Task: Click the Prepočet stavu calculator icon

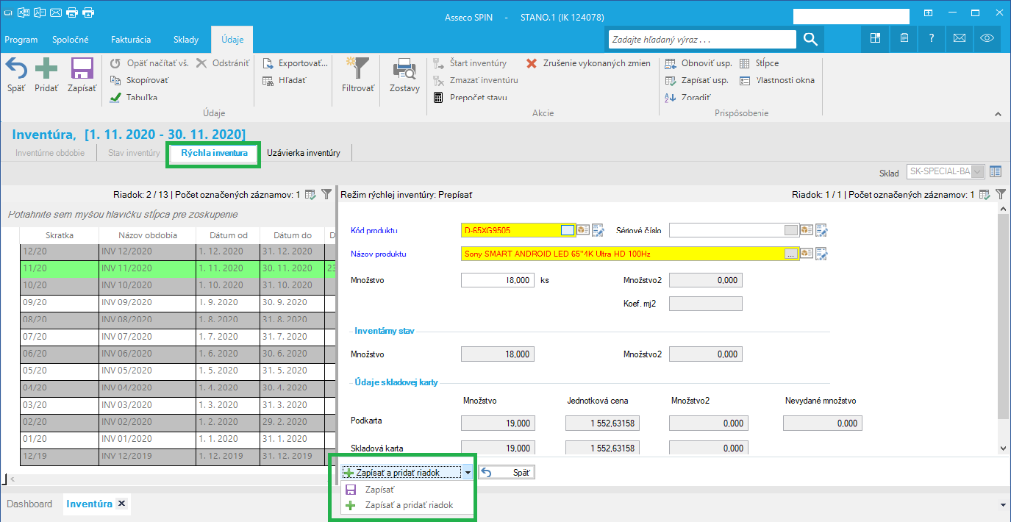Action: [x=439, y=97]
